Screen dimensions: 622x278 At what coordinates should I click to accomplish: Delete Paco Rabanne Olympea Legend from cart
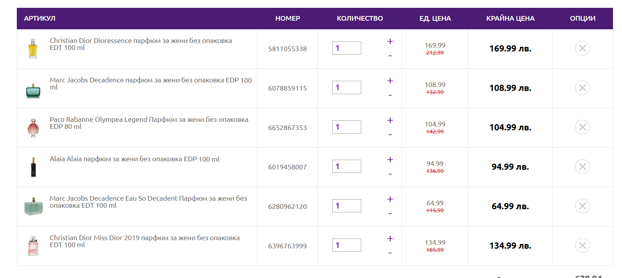tap(582, 127)
